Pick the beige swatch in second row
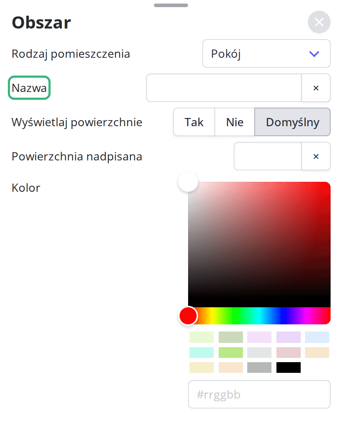Image resolution: width=342 pixels, height=442 pixels. [x=317, y=353]
